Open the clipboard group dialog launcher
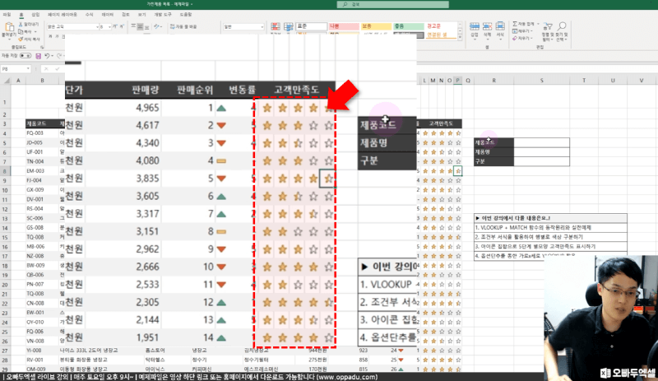 pos(42,48)
